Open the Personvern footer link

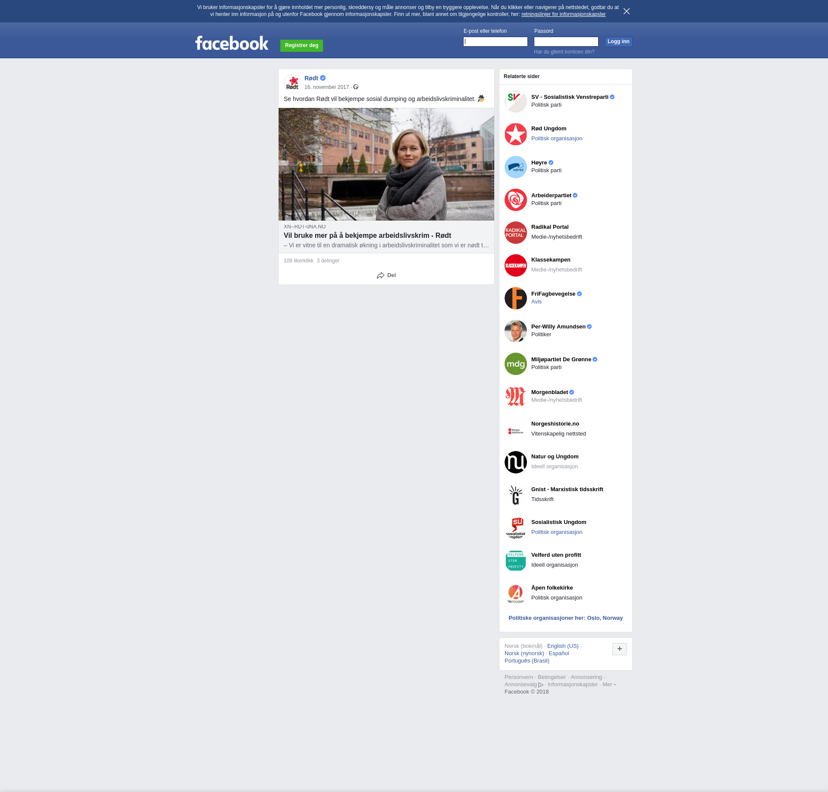click(519, 677)
